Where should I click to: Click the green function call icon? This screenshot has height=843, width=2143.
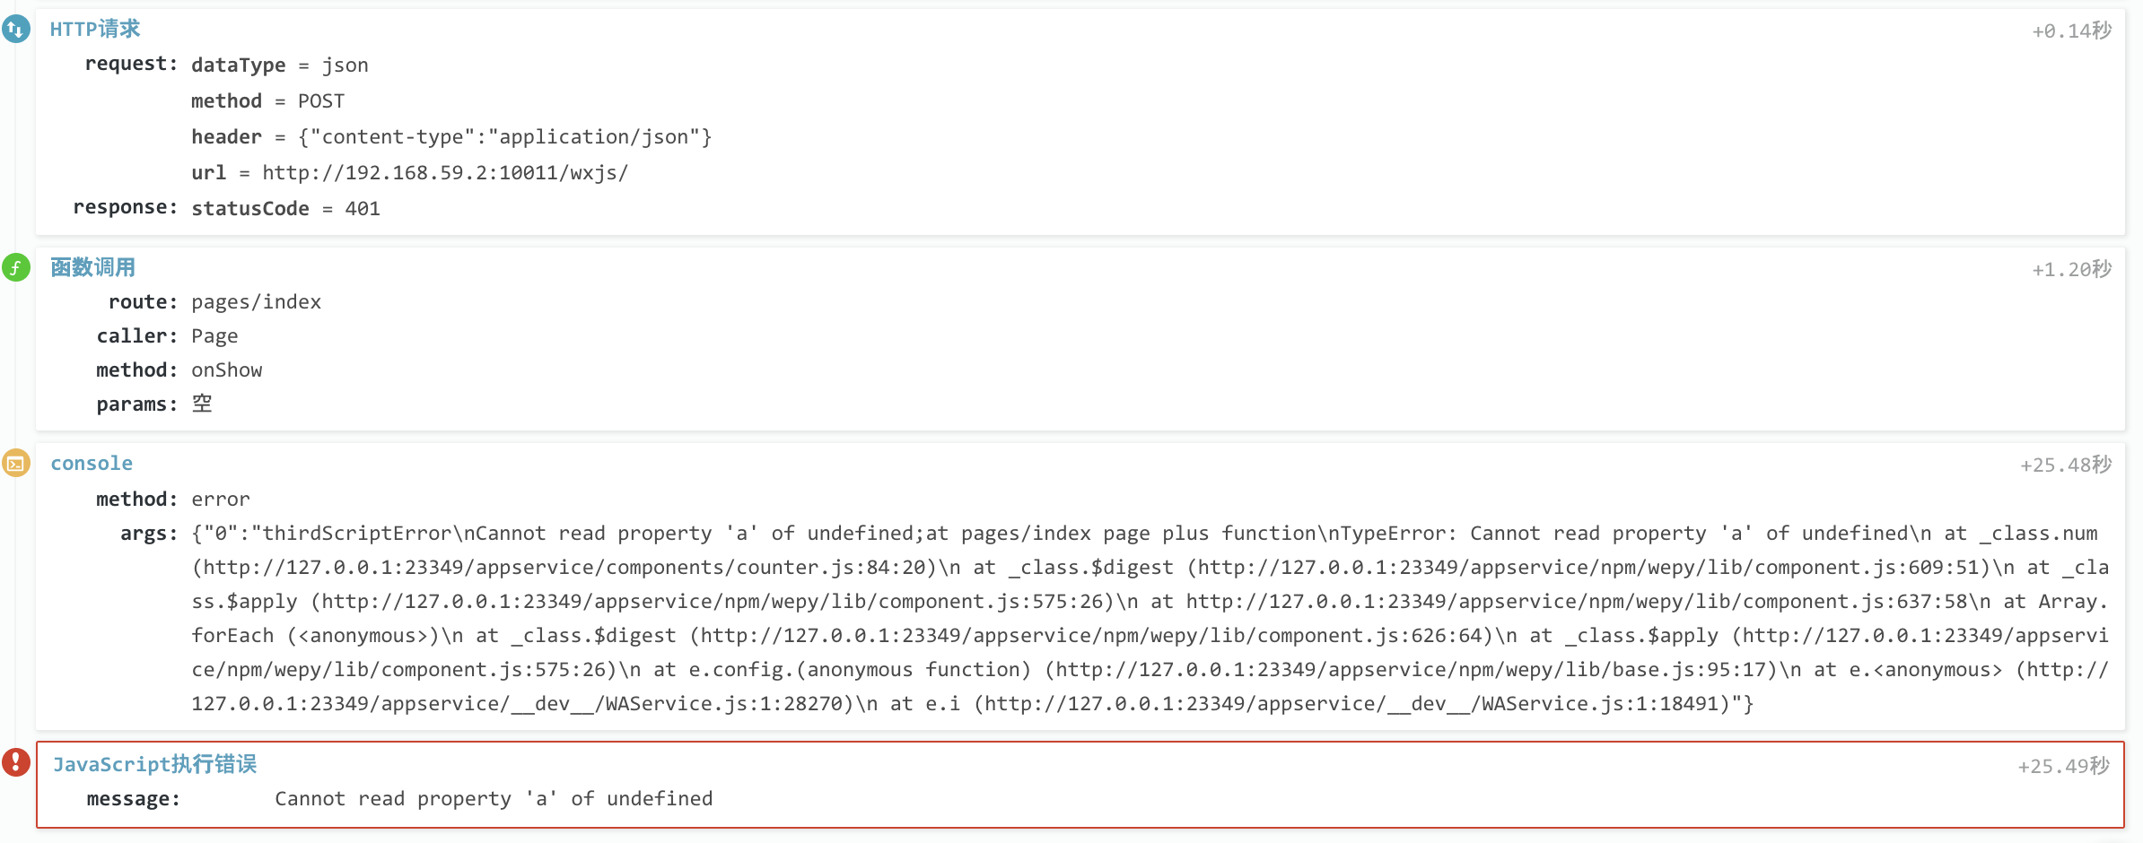15,267
